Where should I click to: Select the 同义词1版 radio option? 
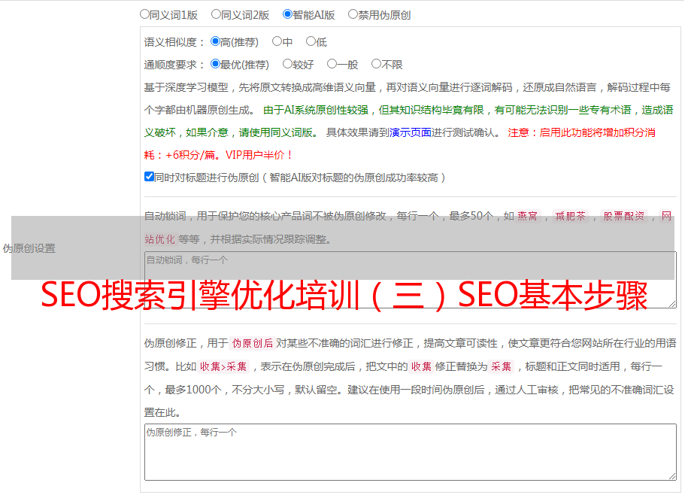[x=144, y=14]
